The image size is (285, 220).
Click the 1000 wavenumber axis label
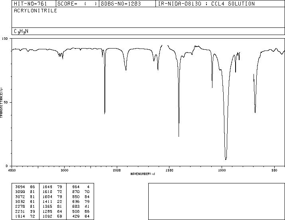tap(222, 170)
